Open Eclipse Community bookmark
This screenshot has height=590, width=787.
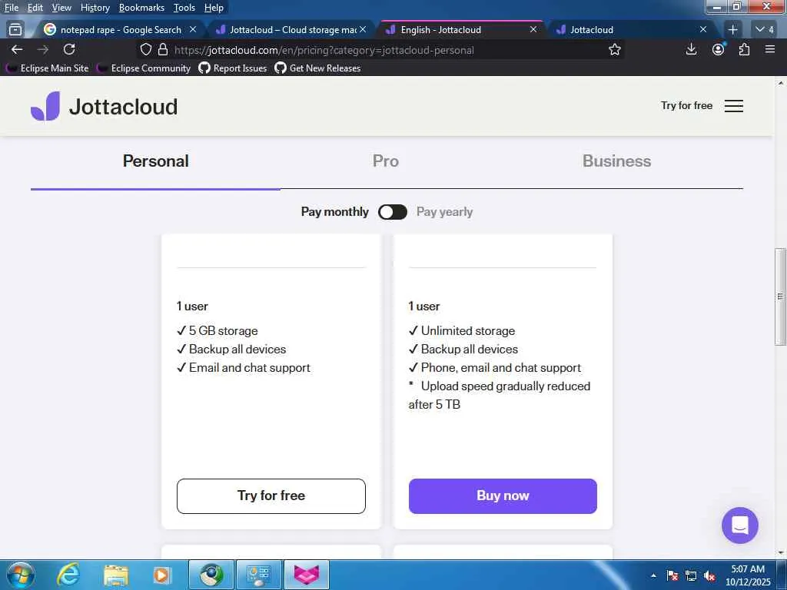coord(144,68)
